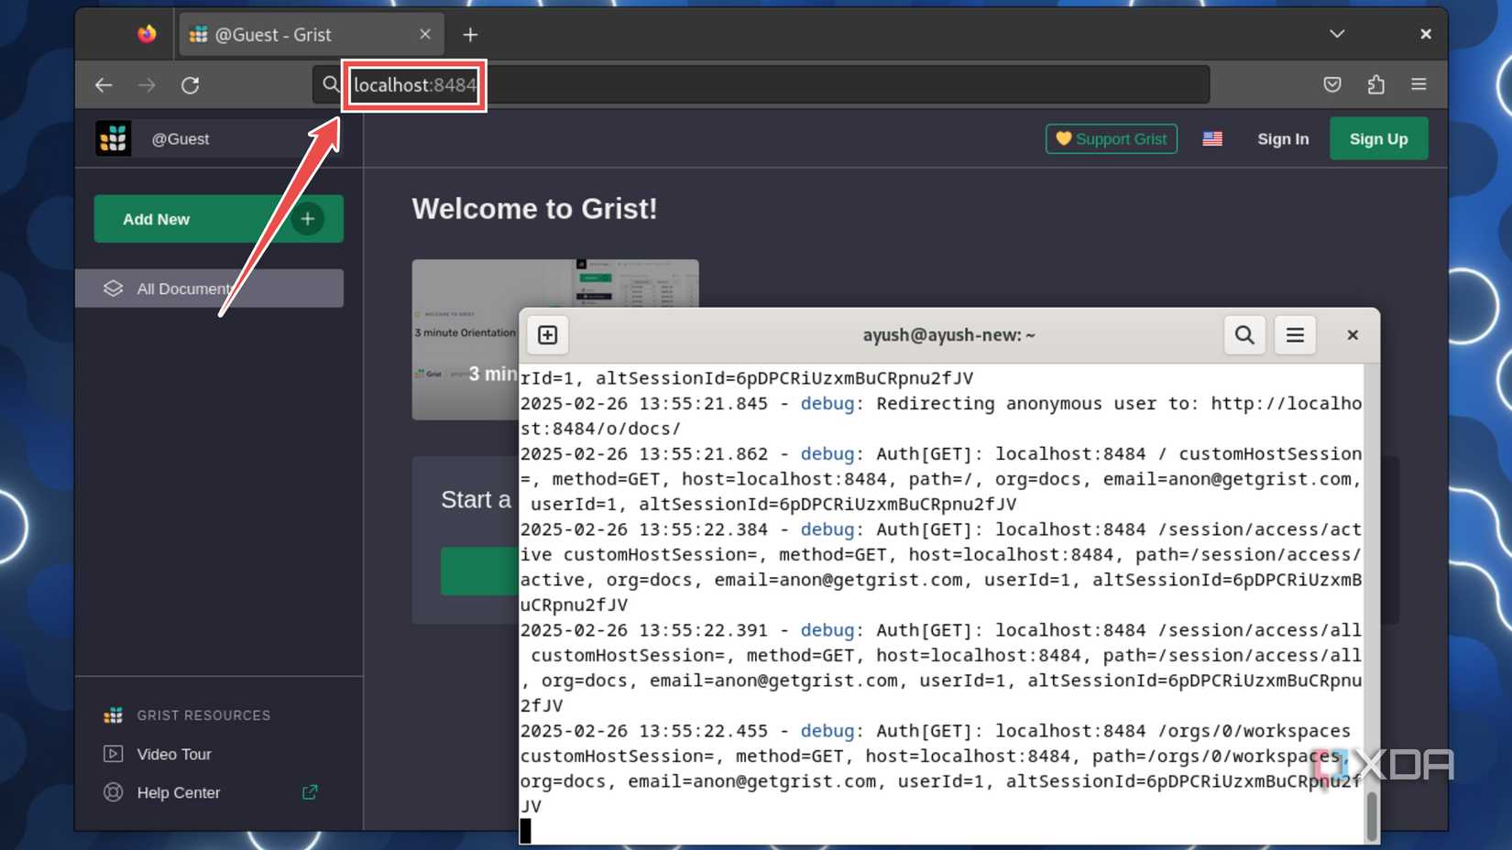Click the Support Grist button
This screenshot has height=850, width=1512.
tap(1112, 139)
